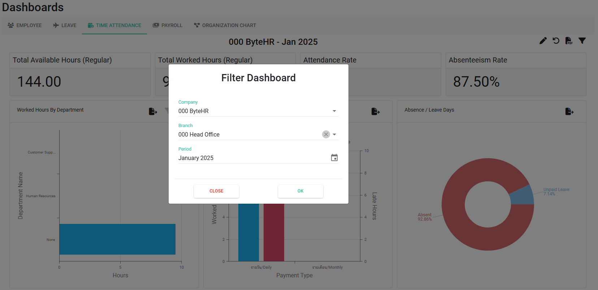Export the middle payment type chart
Screen dimensions: 598x290
pos(376,112)
